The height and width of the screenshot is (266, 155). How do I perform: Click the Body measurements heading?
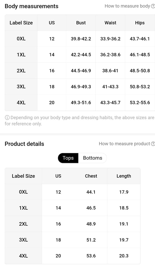click(x=32, y=6)
